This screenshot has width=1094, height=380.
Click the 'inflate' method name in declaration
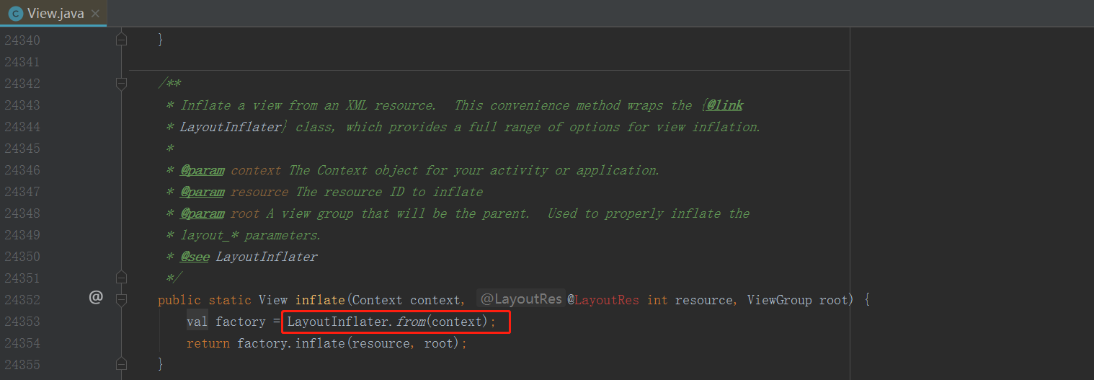point(320,300)
